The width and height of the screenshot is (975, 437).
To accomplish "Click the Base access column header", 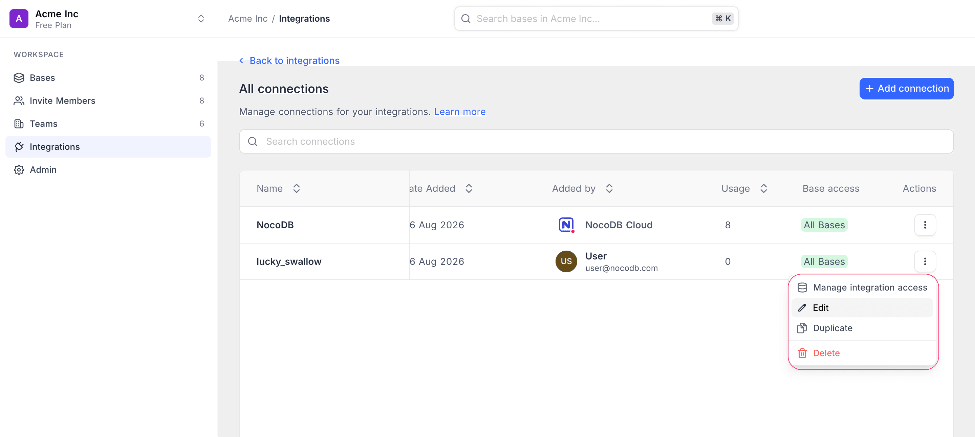I will click(831, 188).
